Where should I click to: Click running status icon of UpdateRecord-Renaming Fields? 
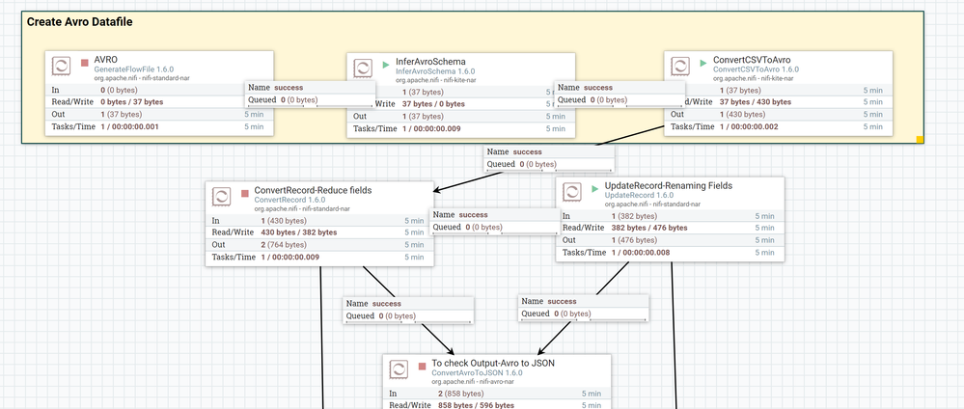[594, 189]
